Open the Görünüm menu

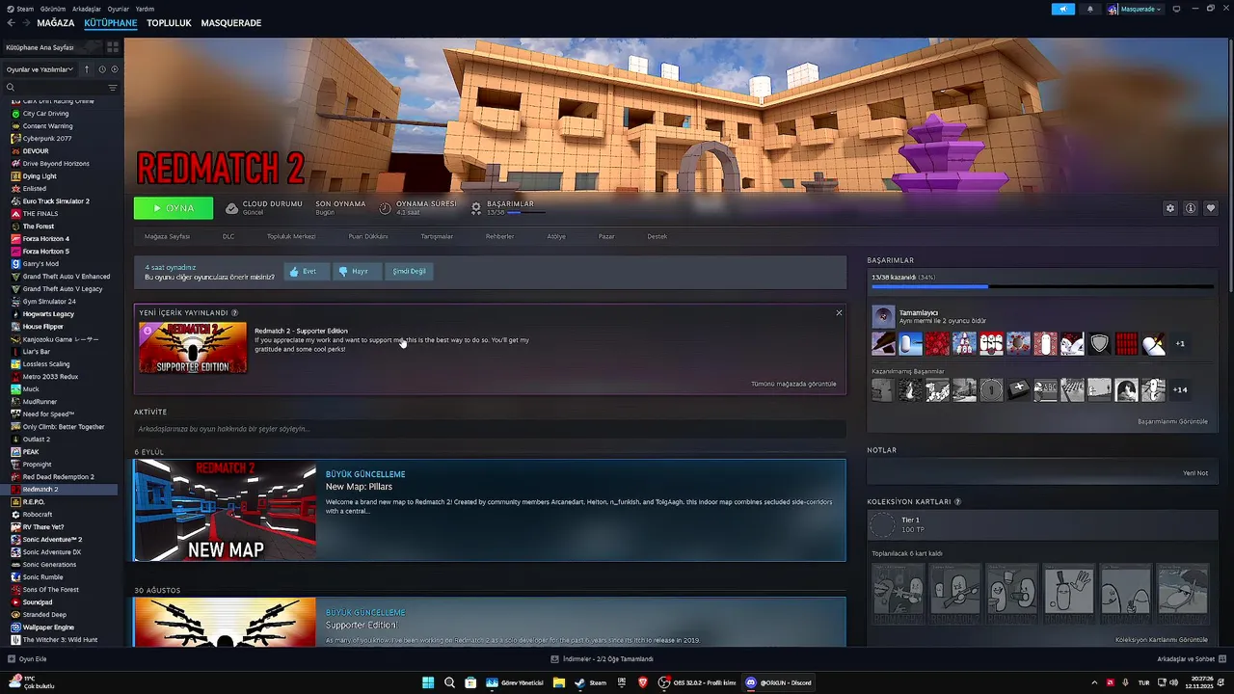coord(53,9)
